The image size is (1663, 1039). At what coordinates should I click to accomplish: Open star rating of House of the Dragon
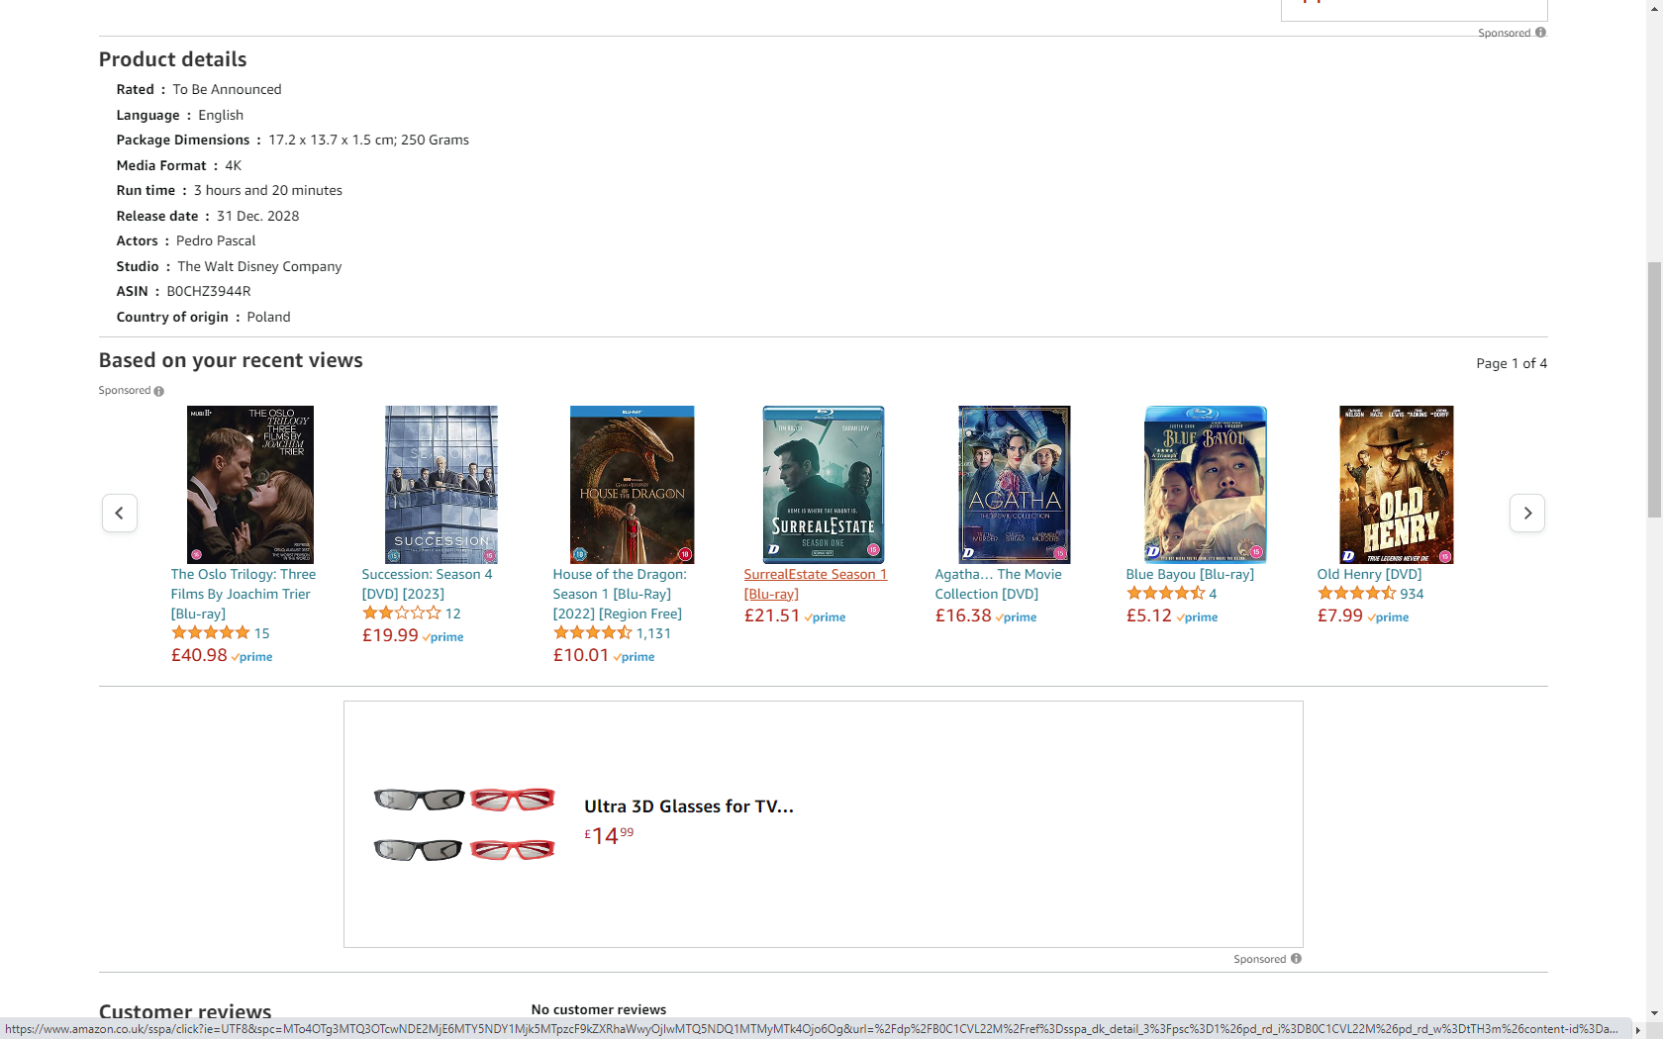coord(593,633)
